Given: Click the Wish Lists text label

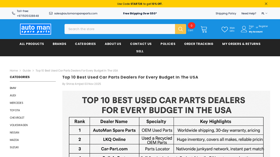Looking at the screenshot, I should click(232, 29).
